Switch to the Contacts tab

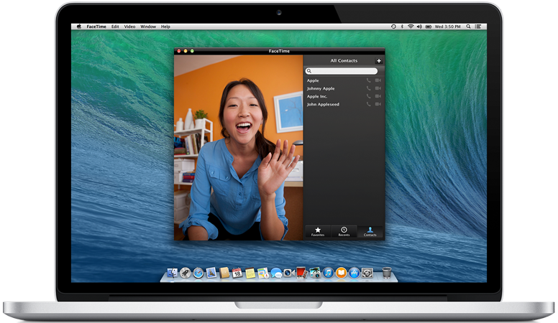tap(370, 232)
